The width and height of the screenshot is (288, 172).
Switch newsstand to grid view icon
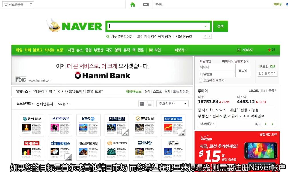tap(142, 104)
